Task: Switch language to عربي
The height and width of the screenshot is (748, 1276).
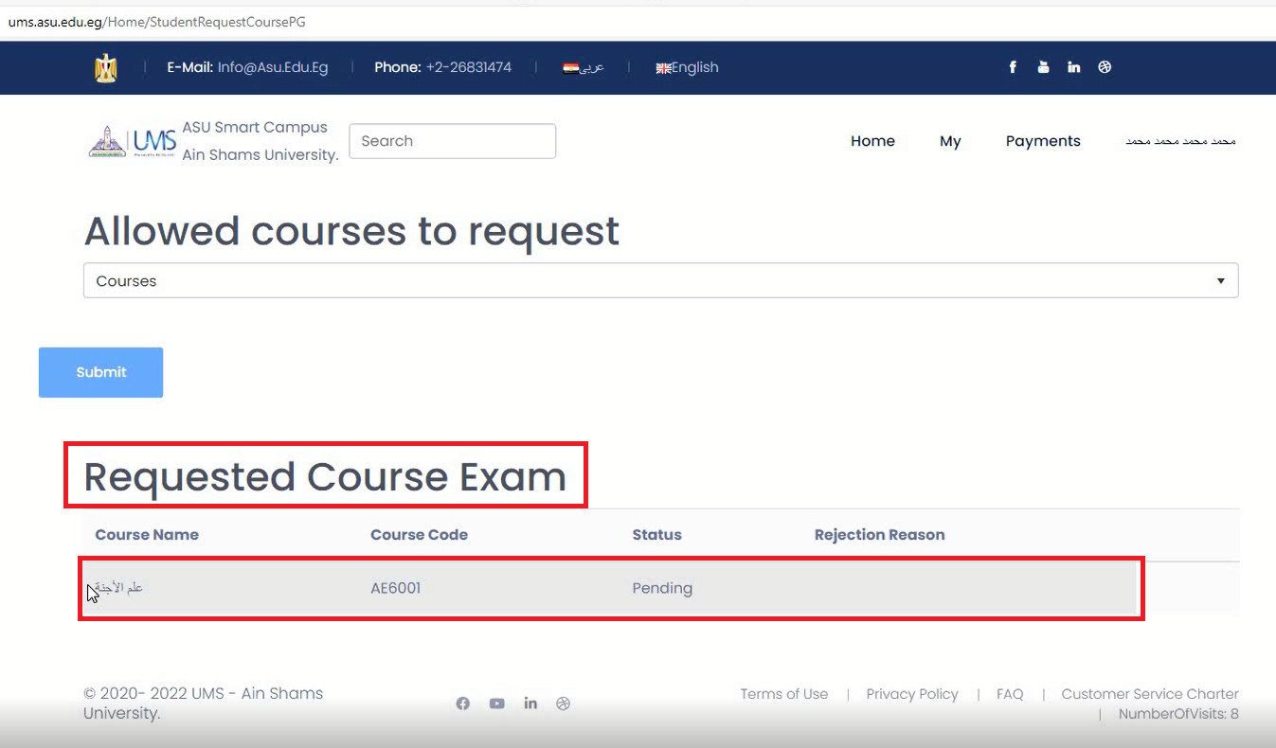Action: (583, 67)
